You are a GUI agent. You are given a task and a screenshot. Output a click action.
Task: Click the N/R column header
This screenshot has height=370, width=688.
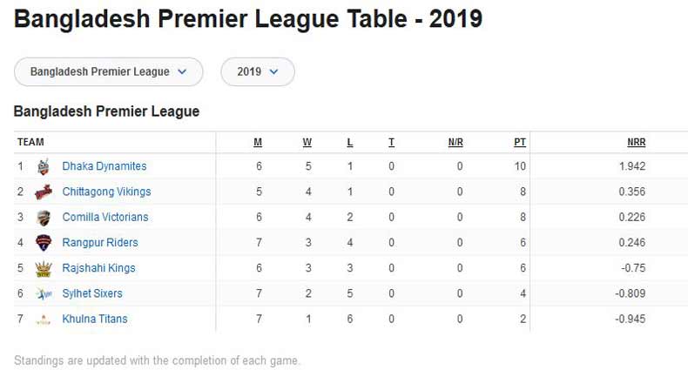[455, 142]
